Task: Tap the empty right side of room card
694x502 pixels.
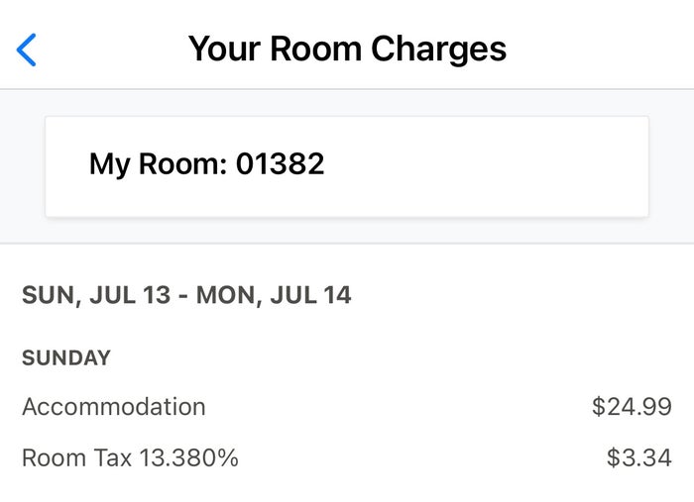Action: click(487, 166)
